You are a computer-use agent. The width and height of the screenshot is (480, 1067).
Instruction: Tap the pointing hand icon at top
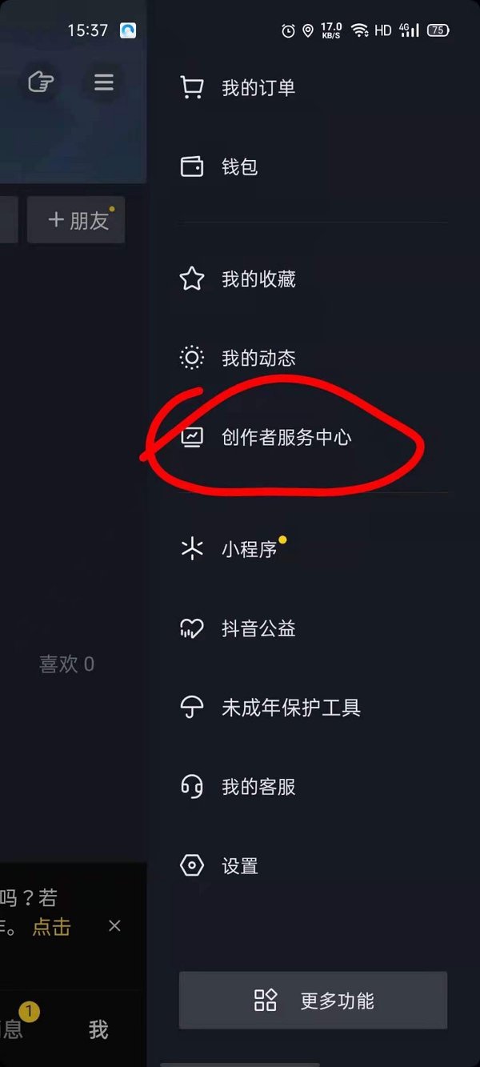click(x=40, y=82)
